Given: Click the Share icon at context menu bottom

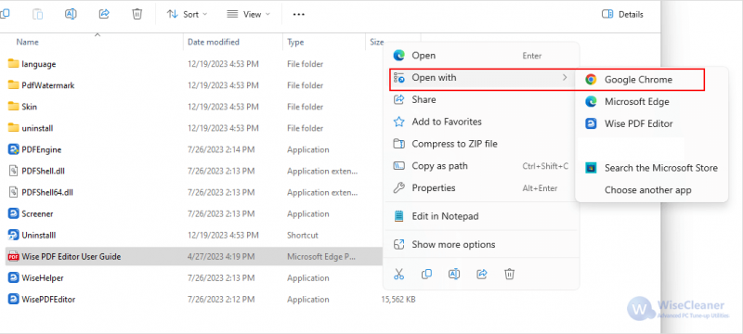Looking at the screenshot, I should coord(482,274).
